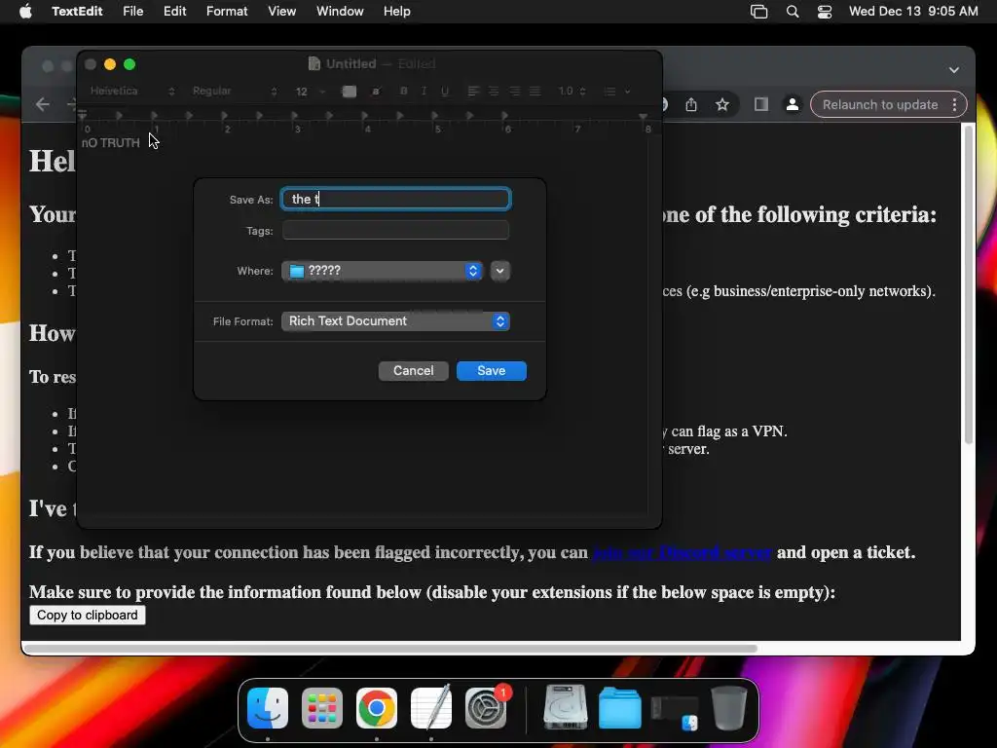Open the Trash in the Dock
997x748 pixels.
coord(728,707)
